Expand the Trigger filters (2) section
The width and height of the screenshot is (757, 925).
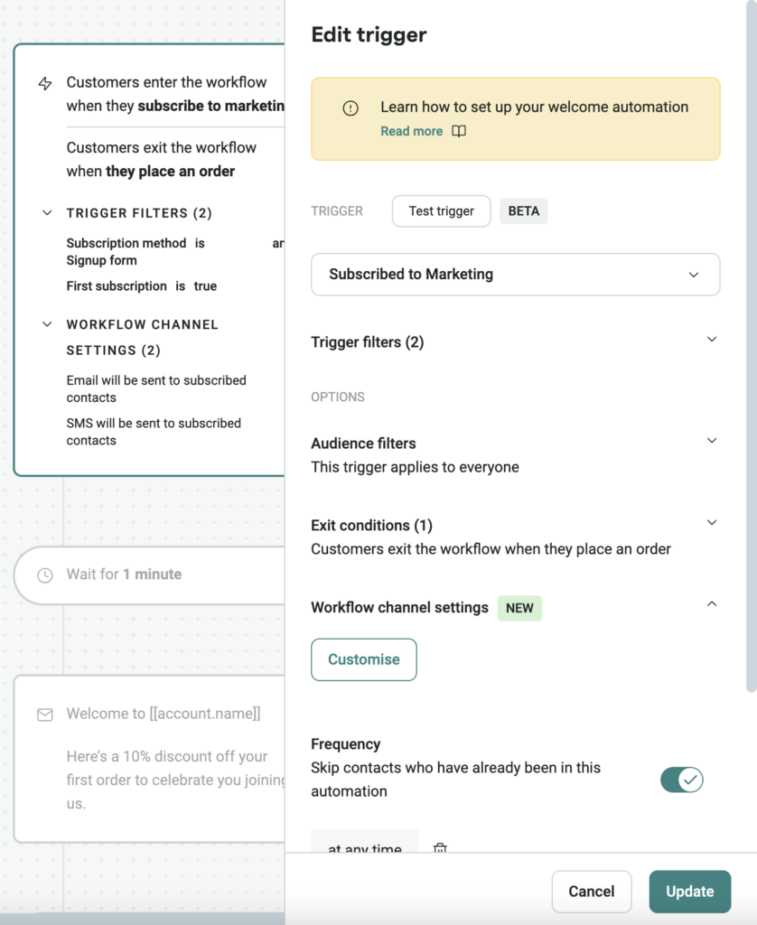point(711,341)
